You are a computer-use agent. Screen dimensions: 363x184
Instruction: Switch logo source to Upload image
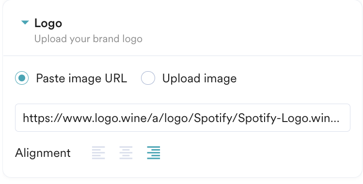tap(148, 78)
